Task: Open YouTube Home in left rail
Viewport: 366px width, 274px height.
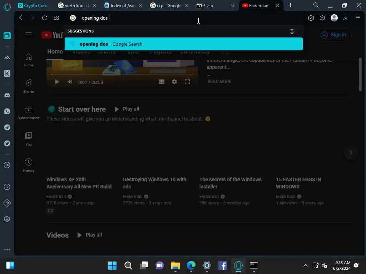Action: tap(29, 60)
